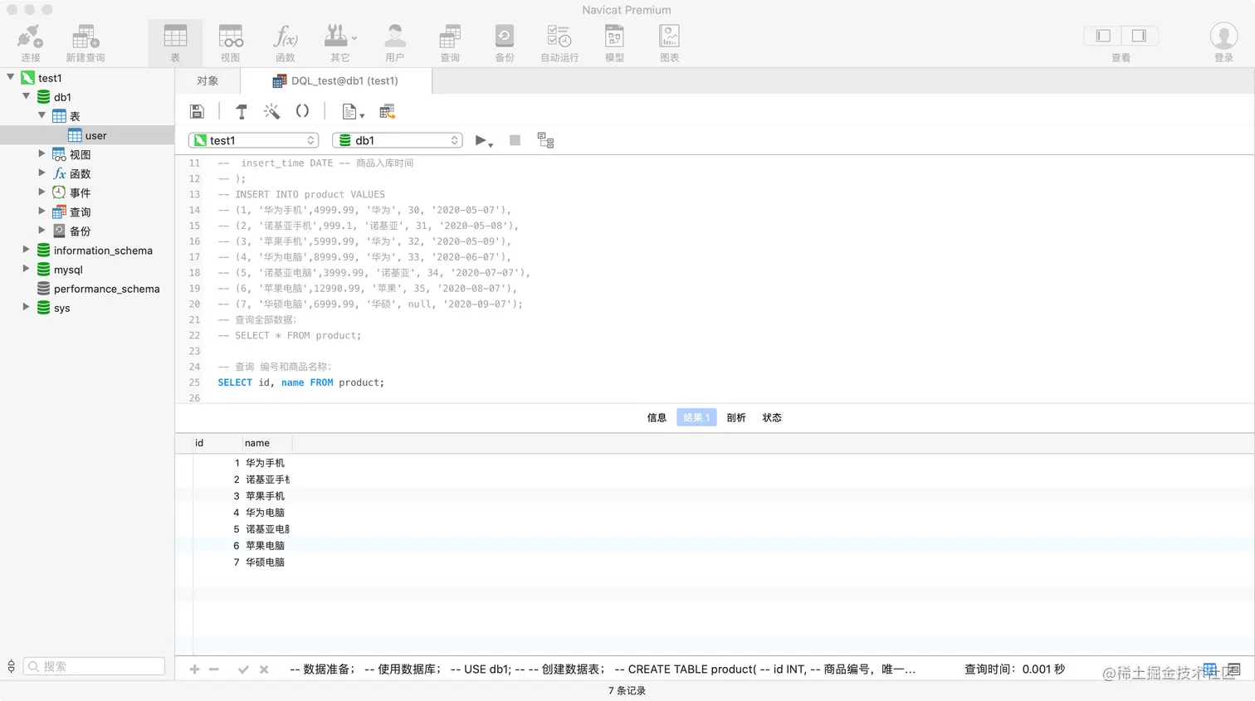The image size is (1255, 701).
Task: Click the sidebar 搜索 search field
Action: (x=94, y=666)
